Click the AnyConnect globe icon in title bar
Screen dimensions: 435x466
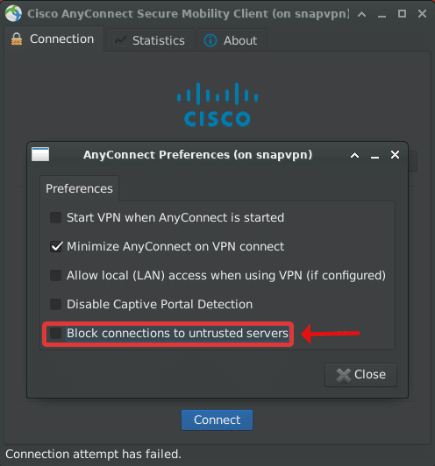pos(13,13)
